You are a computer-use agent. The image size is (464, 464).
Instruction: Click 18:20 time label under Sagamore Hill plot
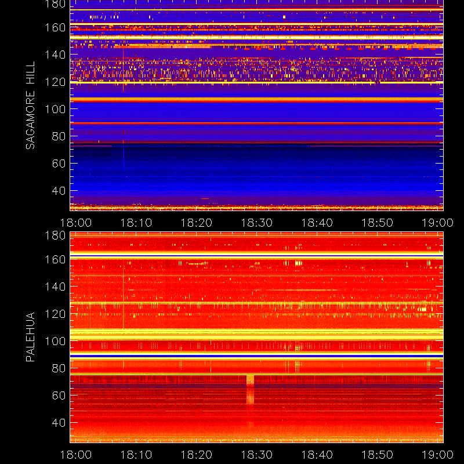pos(197,223)
